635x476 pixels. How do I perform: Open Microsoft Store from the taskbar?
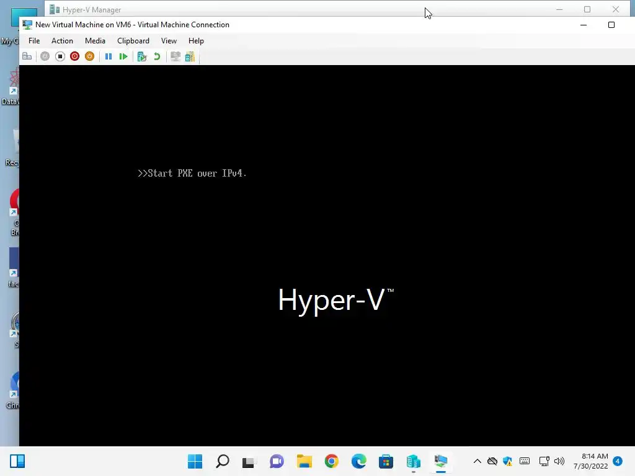tap(386, 461)
